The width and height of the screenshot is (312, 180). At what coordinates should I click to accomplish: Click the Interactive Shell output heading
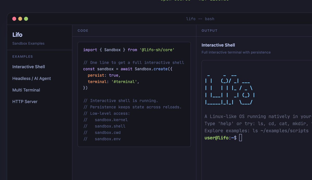[x=218, y=45]
